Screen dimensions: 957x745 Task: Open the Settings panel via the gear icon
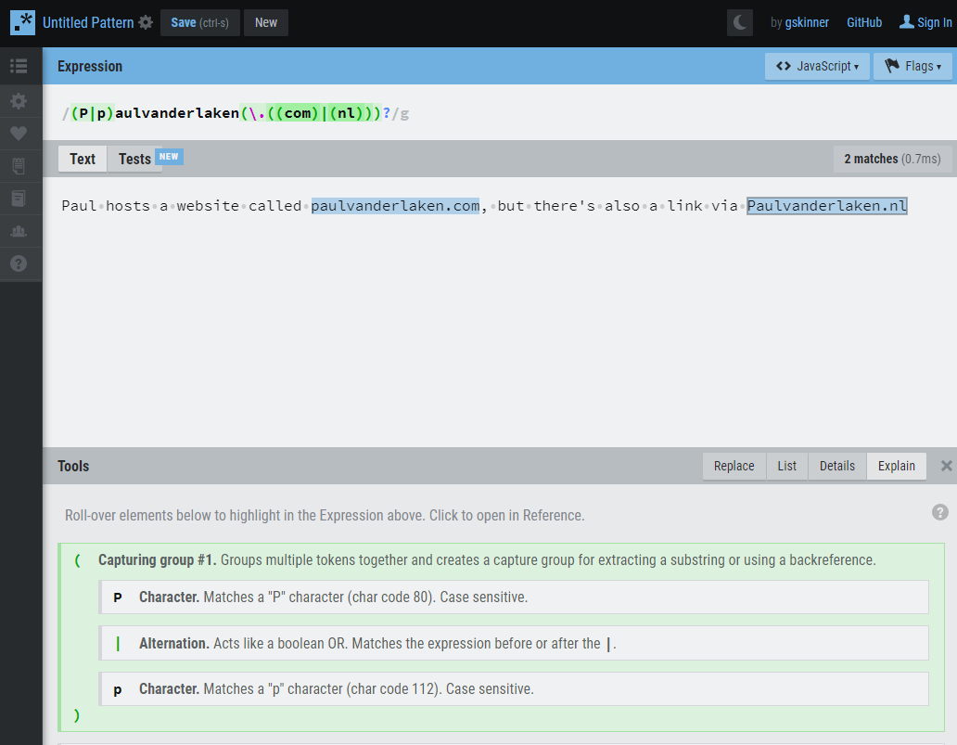coord(20,101)
